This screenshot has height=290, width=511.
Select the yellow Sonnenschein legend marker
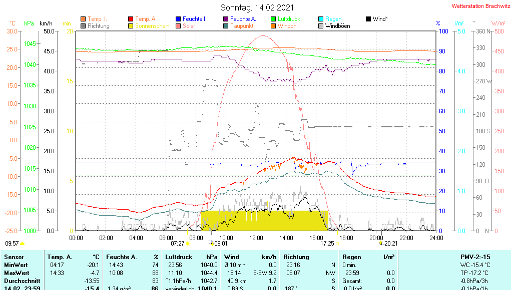[131, 26]
